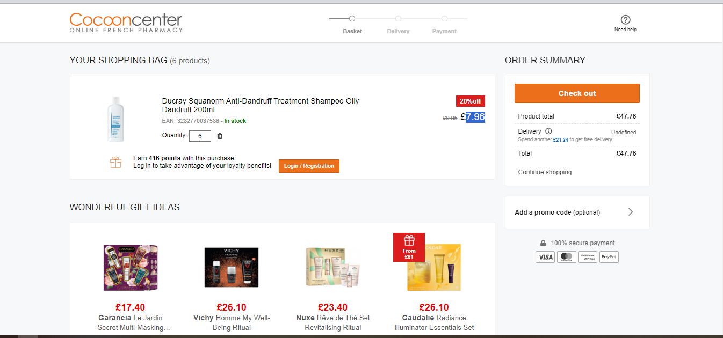This screenshot has height=338, width=723.
Task: Click the secure payment padlock icon
Action: coord(543,243)
